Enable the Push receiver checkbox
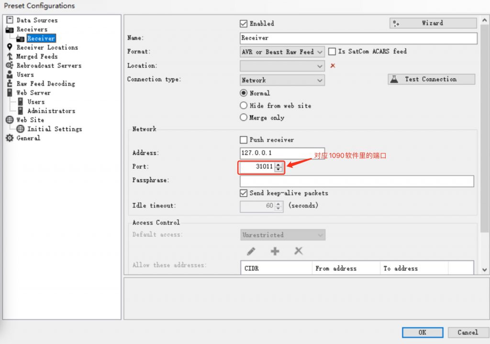490x344 pixels. (243, 140)
